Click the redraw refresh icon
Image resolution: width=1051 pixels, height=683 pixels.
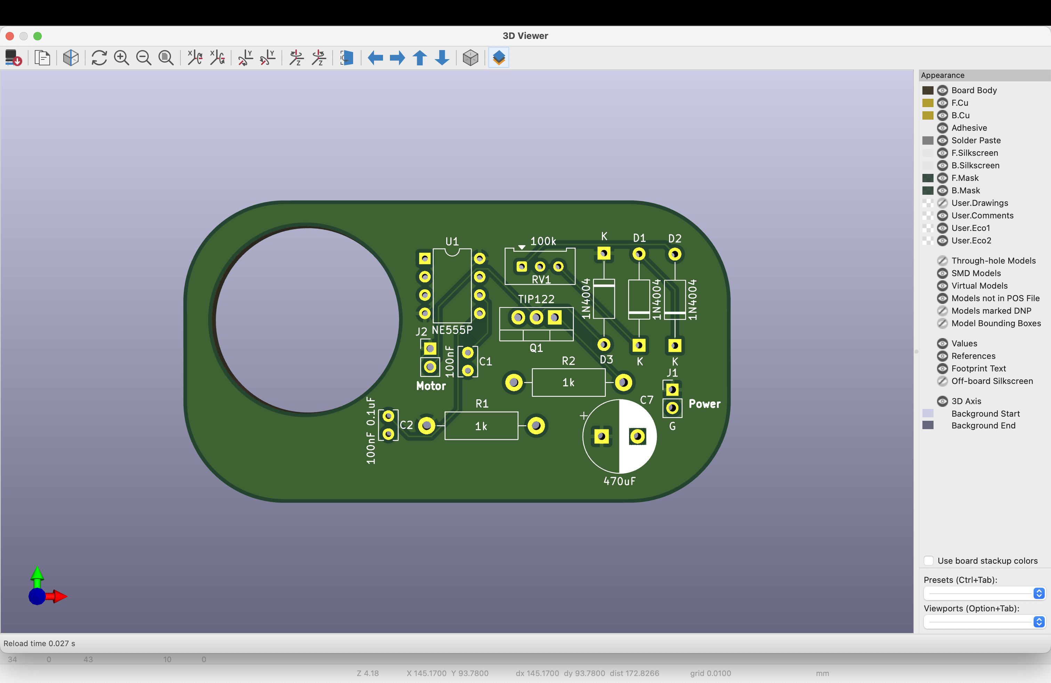point(99,58)
